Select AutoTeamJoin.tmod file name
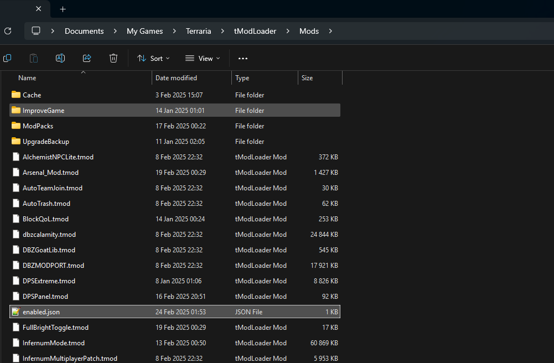This screenshot has width=554, height=363. [53, 188]
